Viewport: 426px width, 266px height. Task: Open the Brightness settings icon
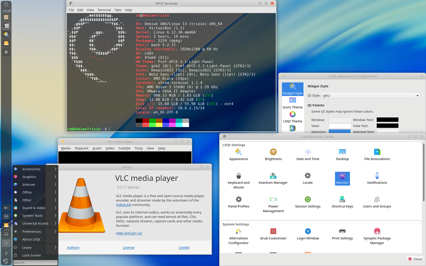tap(273, 155)
